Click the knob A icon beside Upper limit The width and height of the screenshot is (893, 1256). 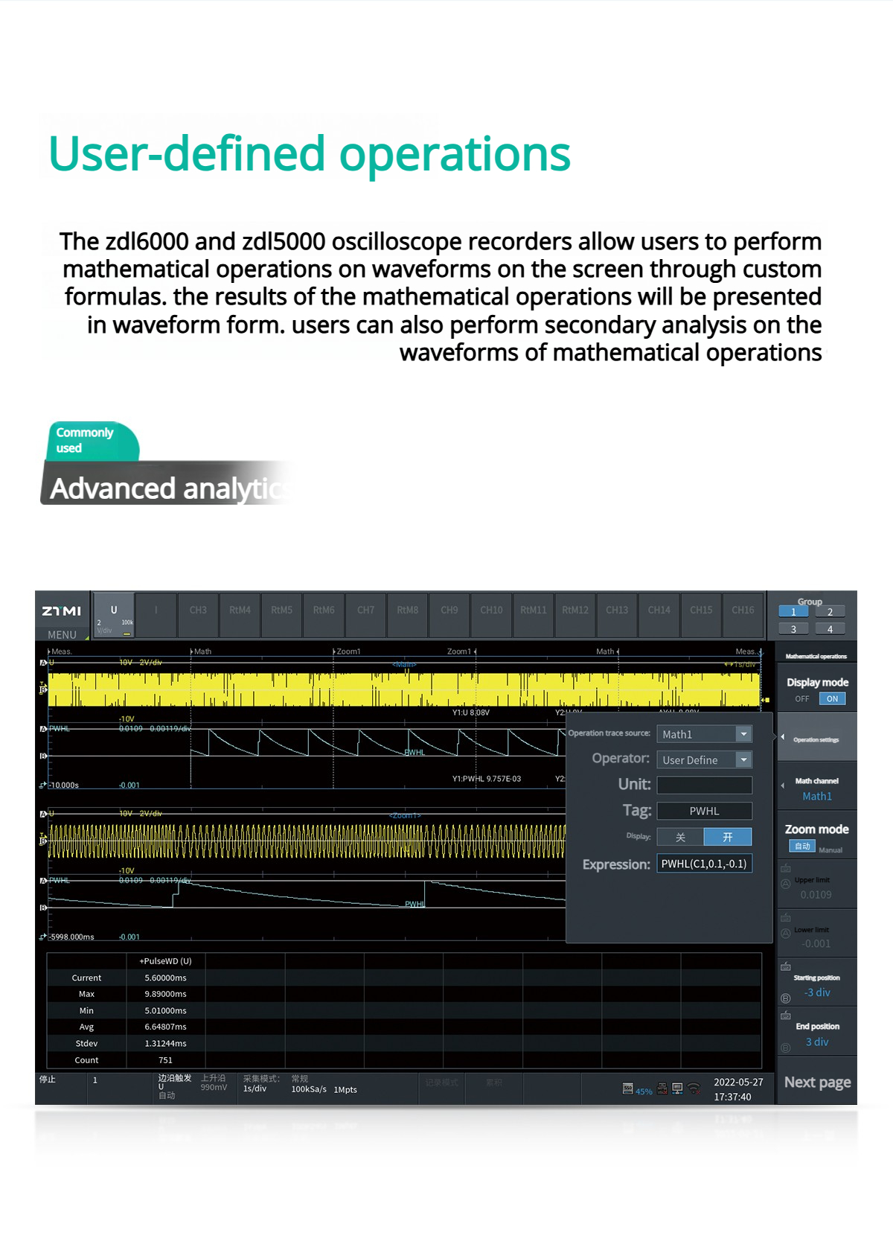tap(786, 884)
